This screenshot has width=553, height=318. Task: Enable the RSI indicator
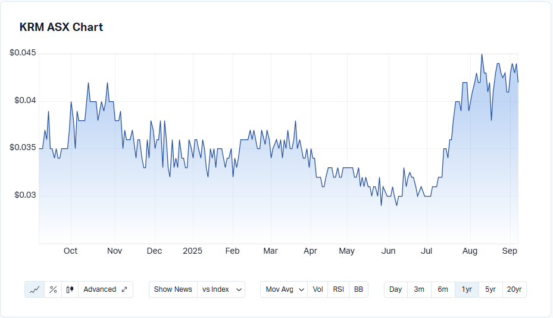click(x=338, y=289)
